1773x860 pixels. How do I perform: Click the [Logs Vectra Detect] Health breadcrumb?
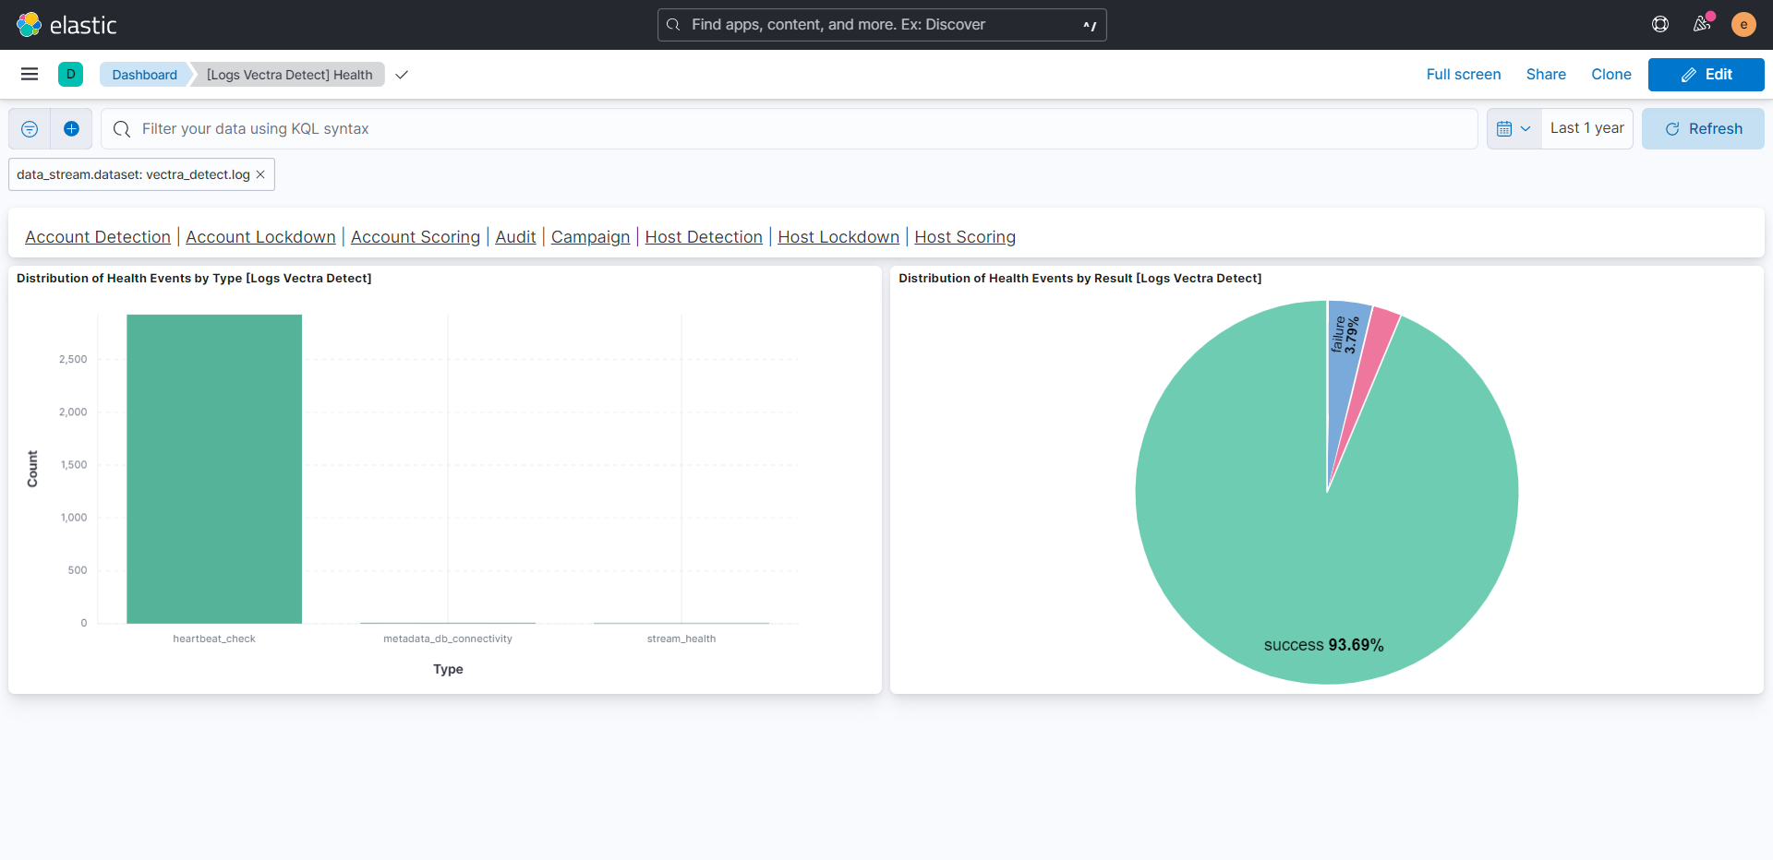[289, 75]
